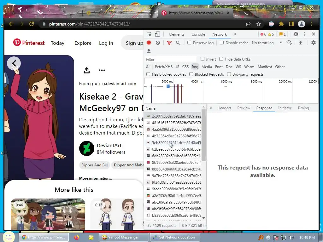
Task: Click in the network Filter input field
Action: coord(171,59)
